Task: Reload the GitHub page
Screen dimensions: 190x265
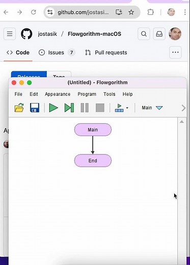Action: click(x=34, y=12)
